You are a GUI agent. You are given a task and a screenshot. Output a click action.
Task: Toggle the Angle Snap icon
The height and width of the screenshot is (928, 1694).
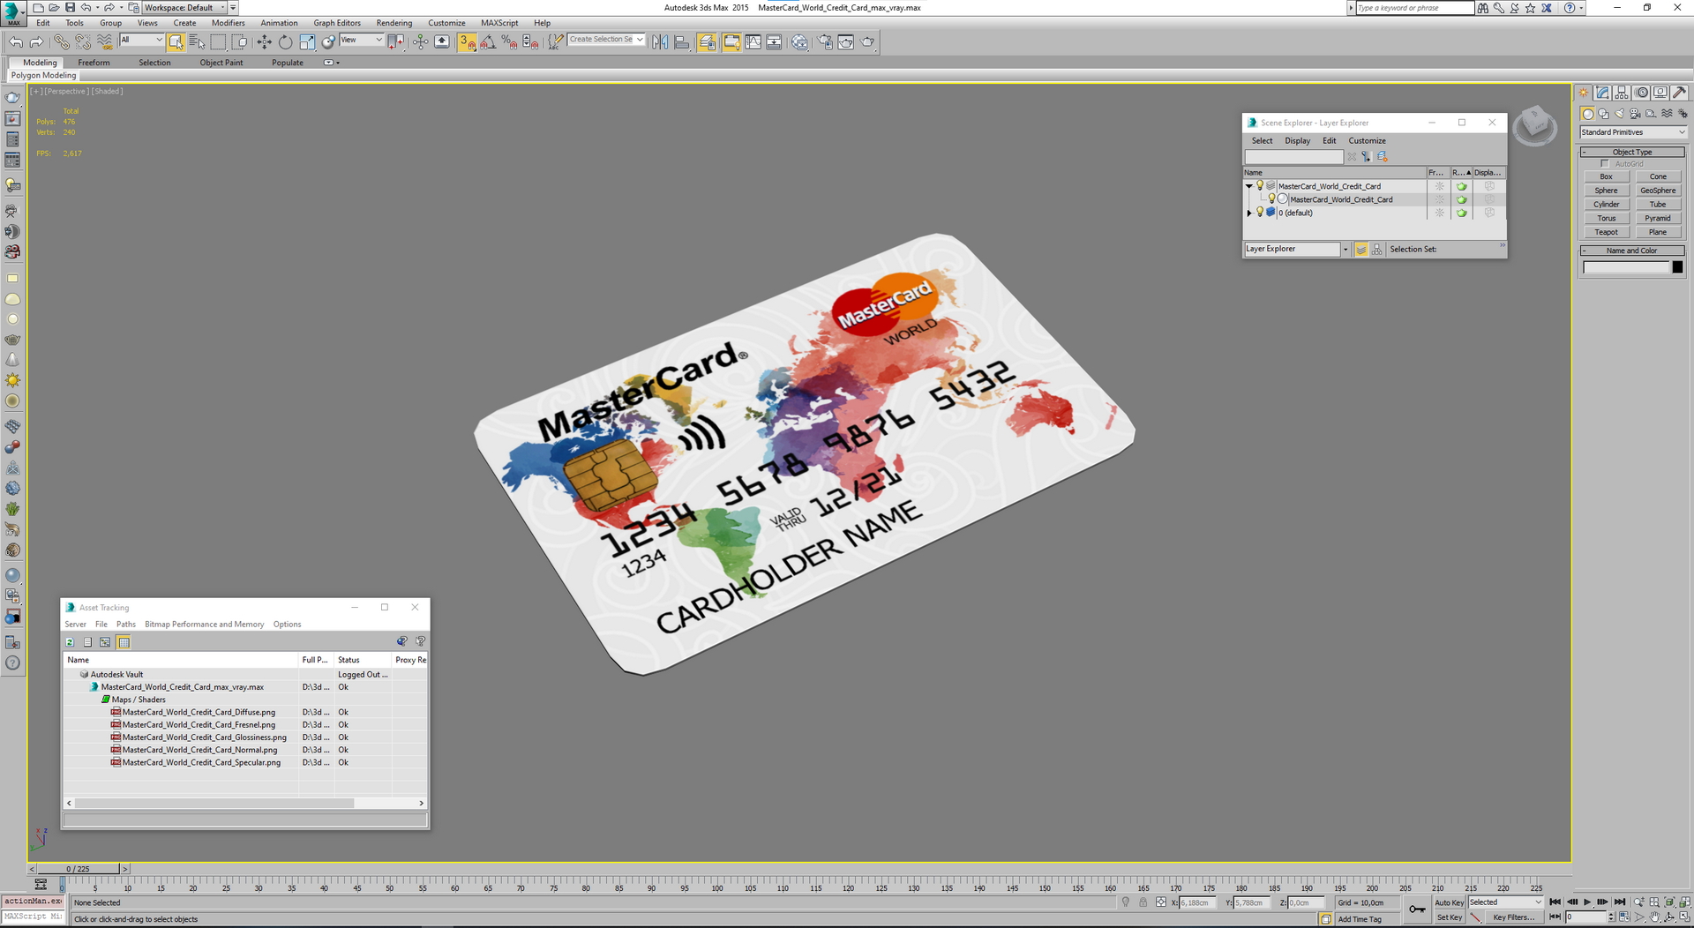coord(488,41)
